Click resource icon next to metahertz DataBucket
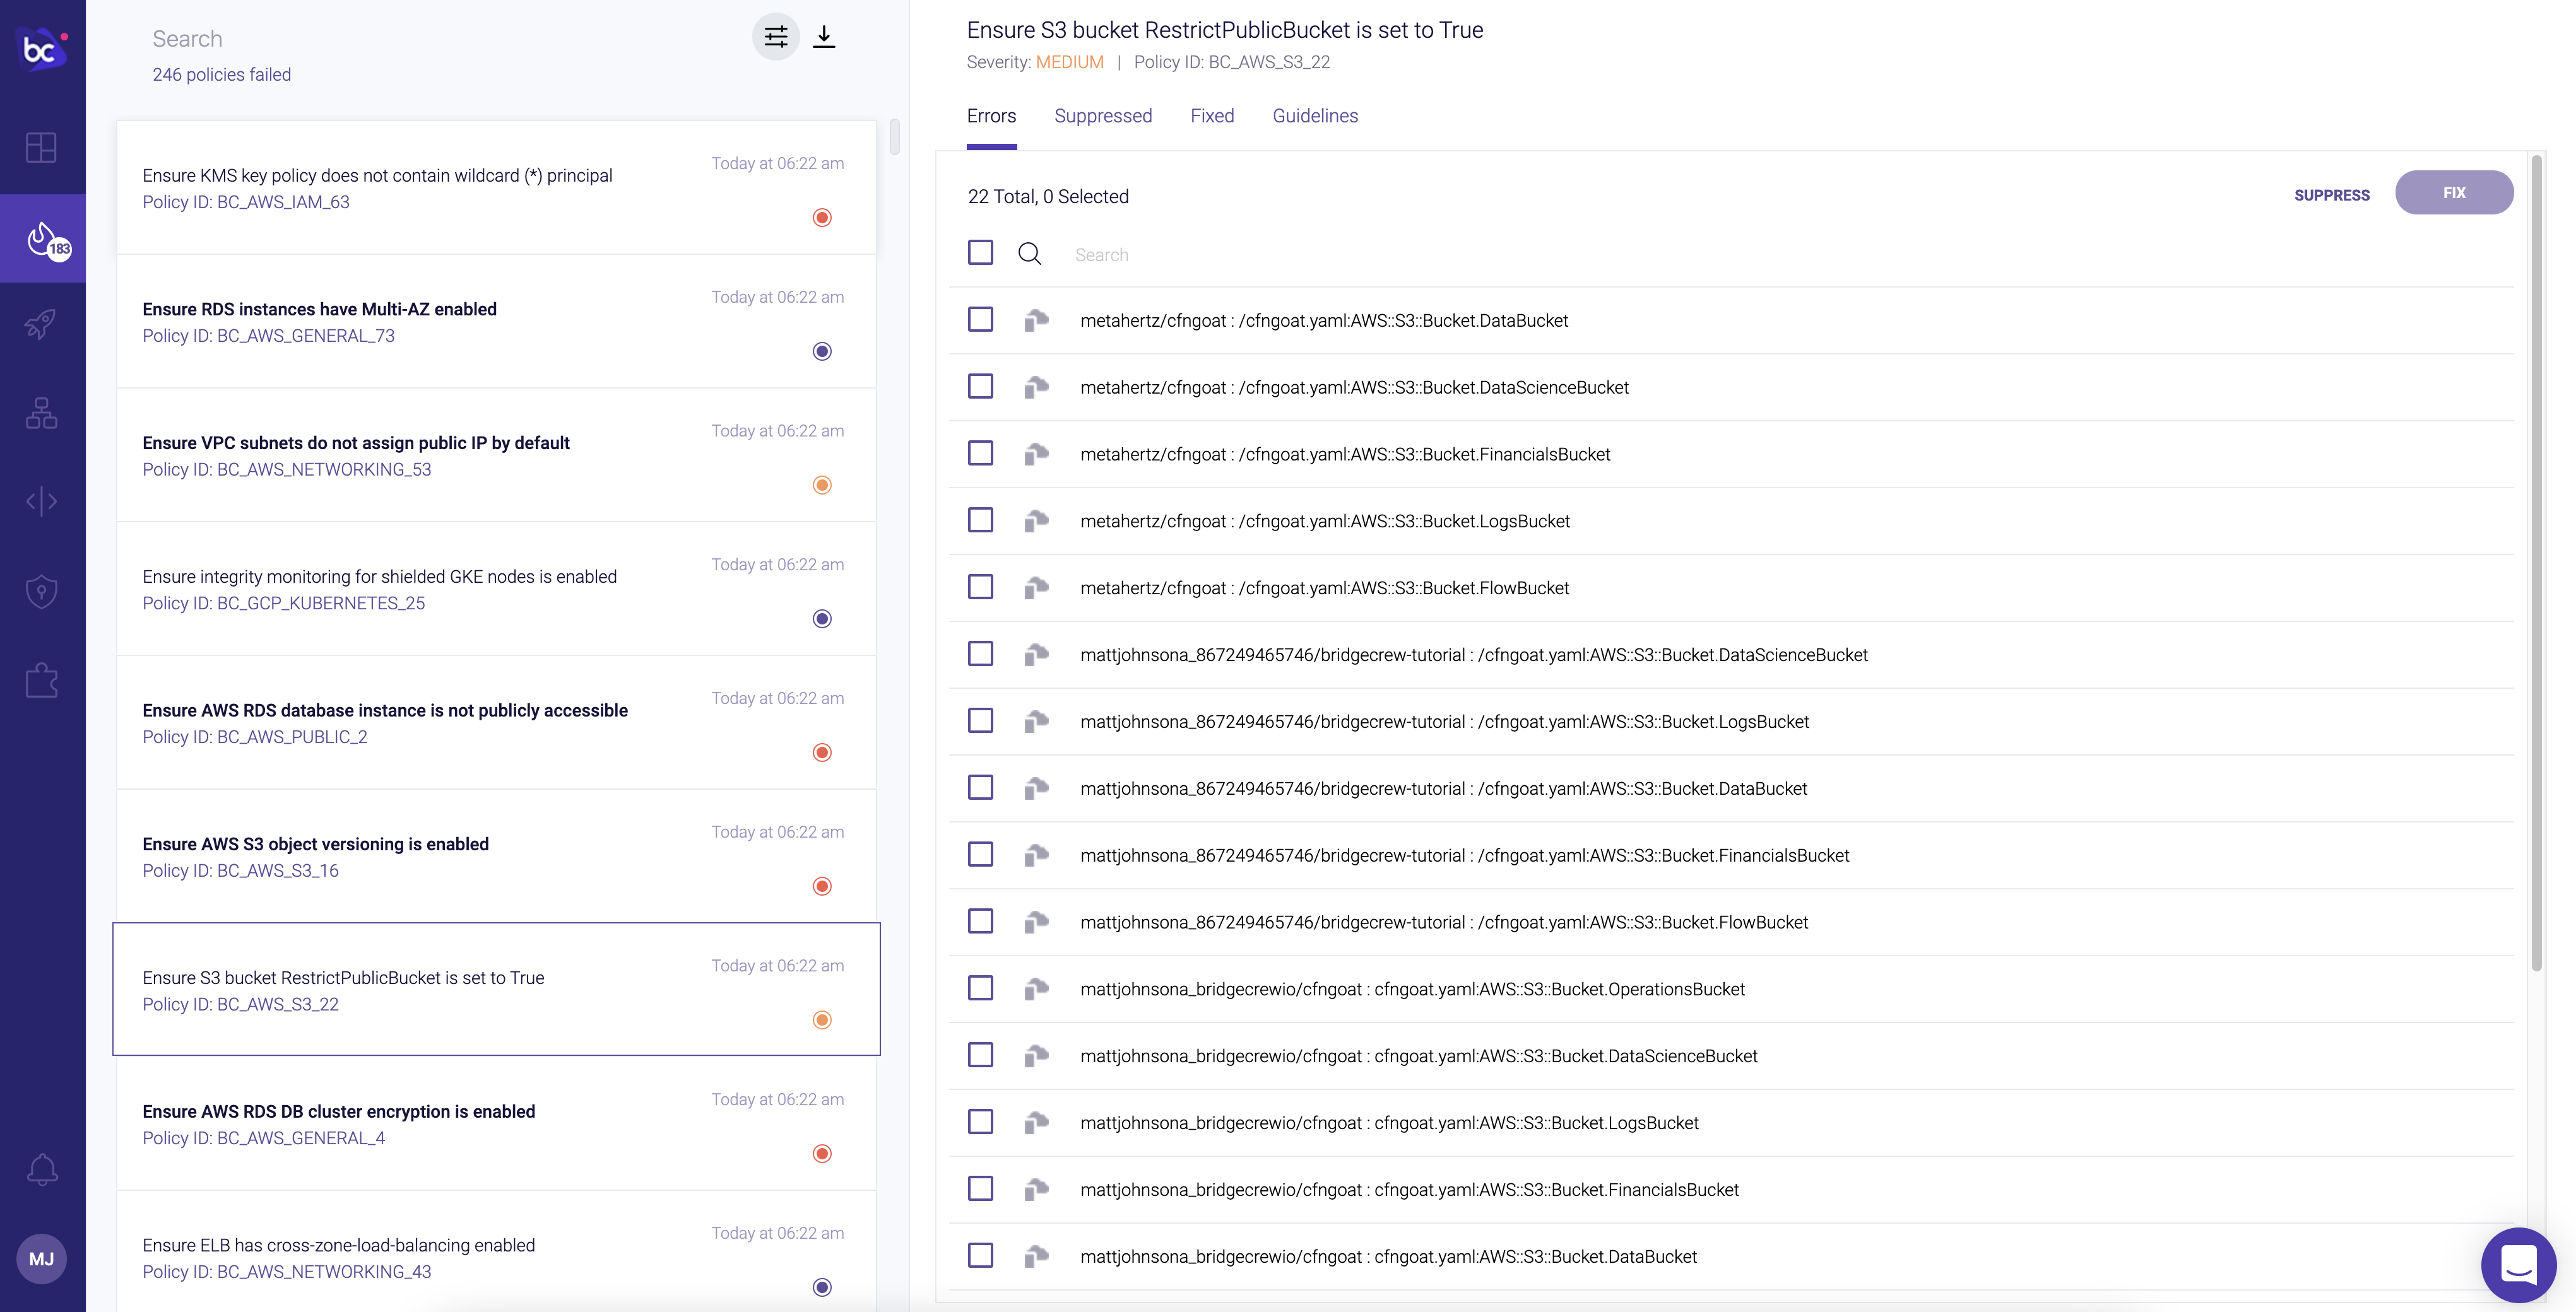The height and width of the screenshot is (1312, 2576). [x=1036, y=320]
